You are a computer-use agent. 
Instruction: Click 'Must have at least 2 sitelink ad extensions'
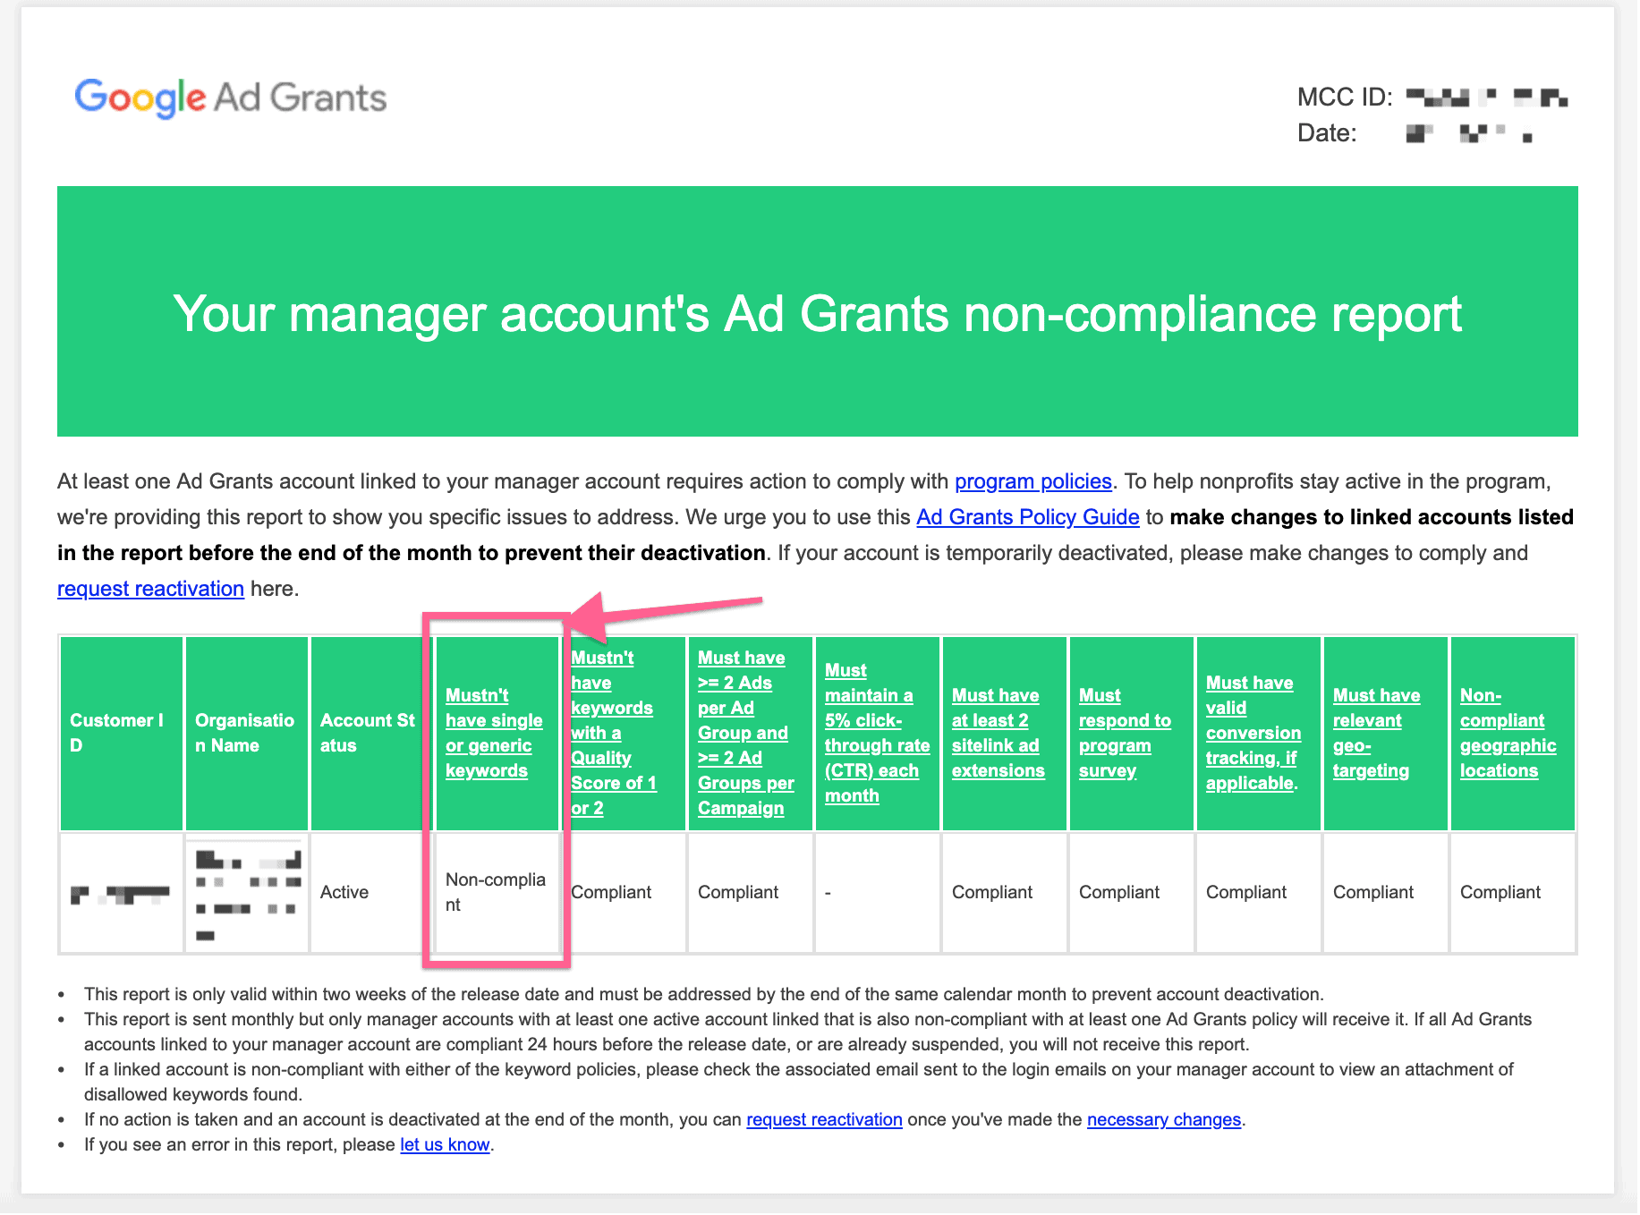pos(997,733)
